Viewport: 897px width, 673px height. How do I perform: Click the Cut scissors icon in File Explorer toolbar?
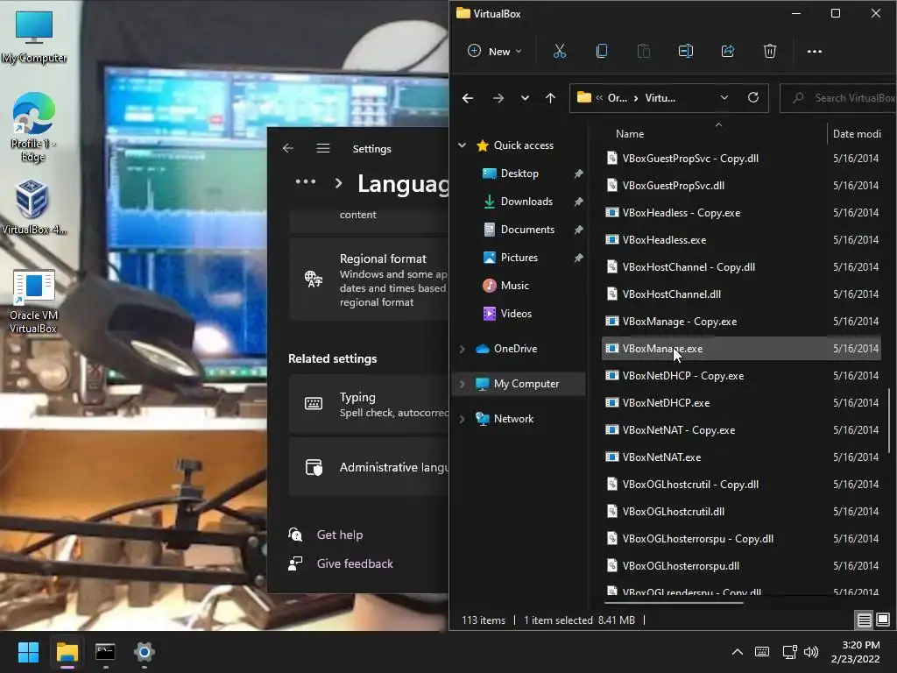560,52
